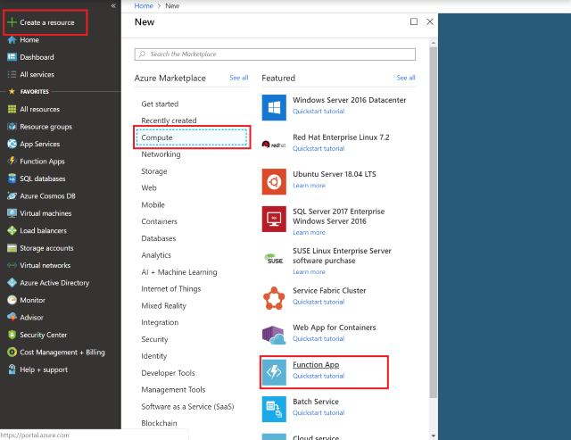Choose Software as a Service (SaaS) category
Image resolution: width=571 pixels, height=440 pixels.
[x=187, y=406]
